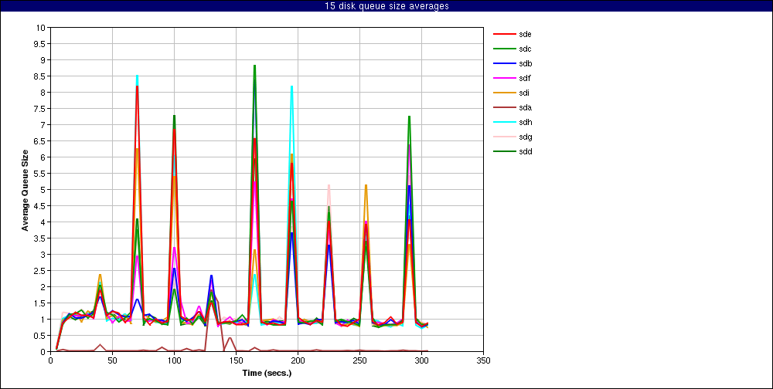Select the sdi legend label
Screen dimensions: 773x389
[x=524, y=93]
